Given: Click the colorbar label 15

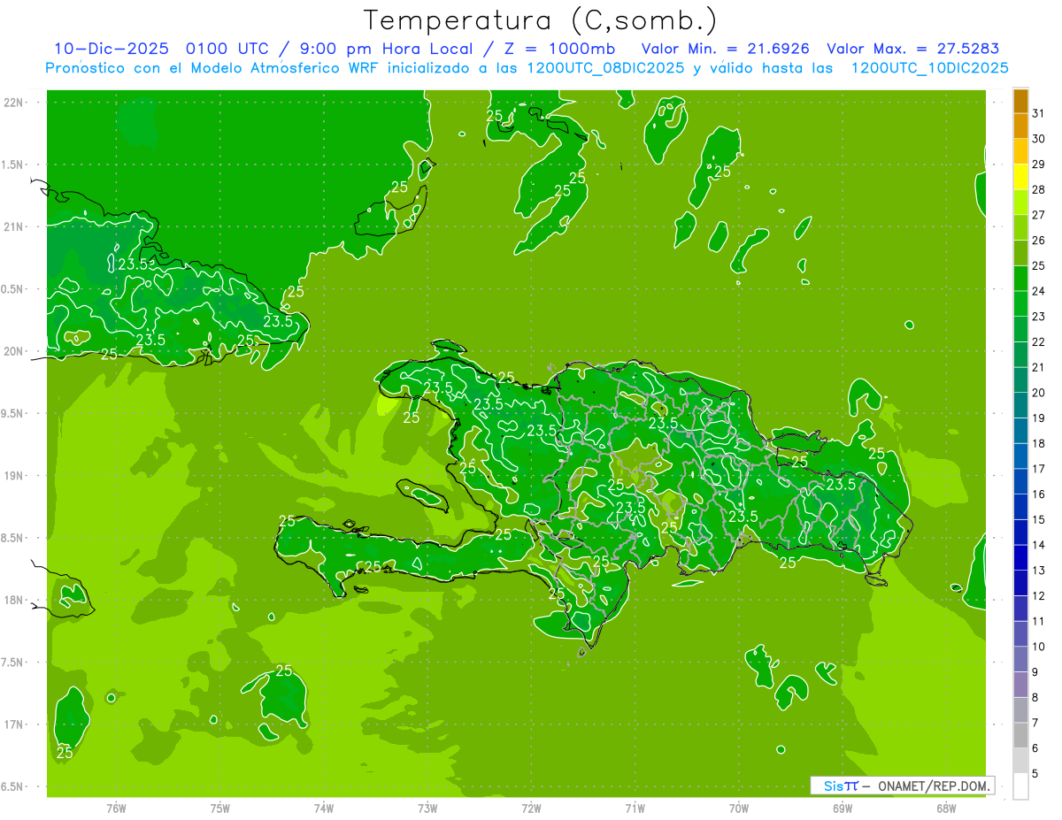Looking at the screenshot, I should [1038, 520].
